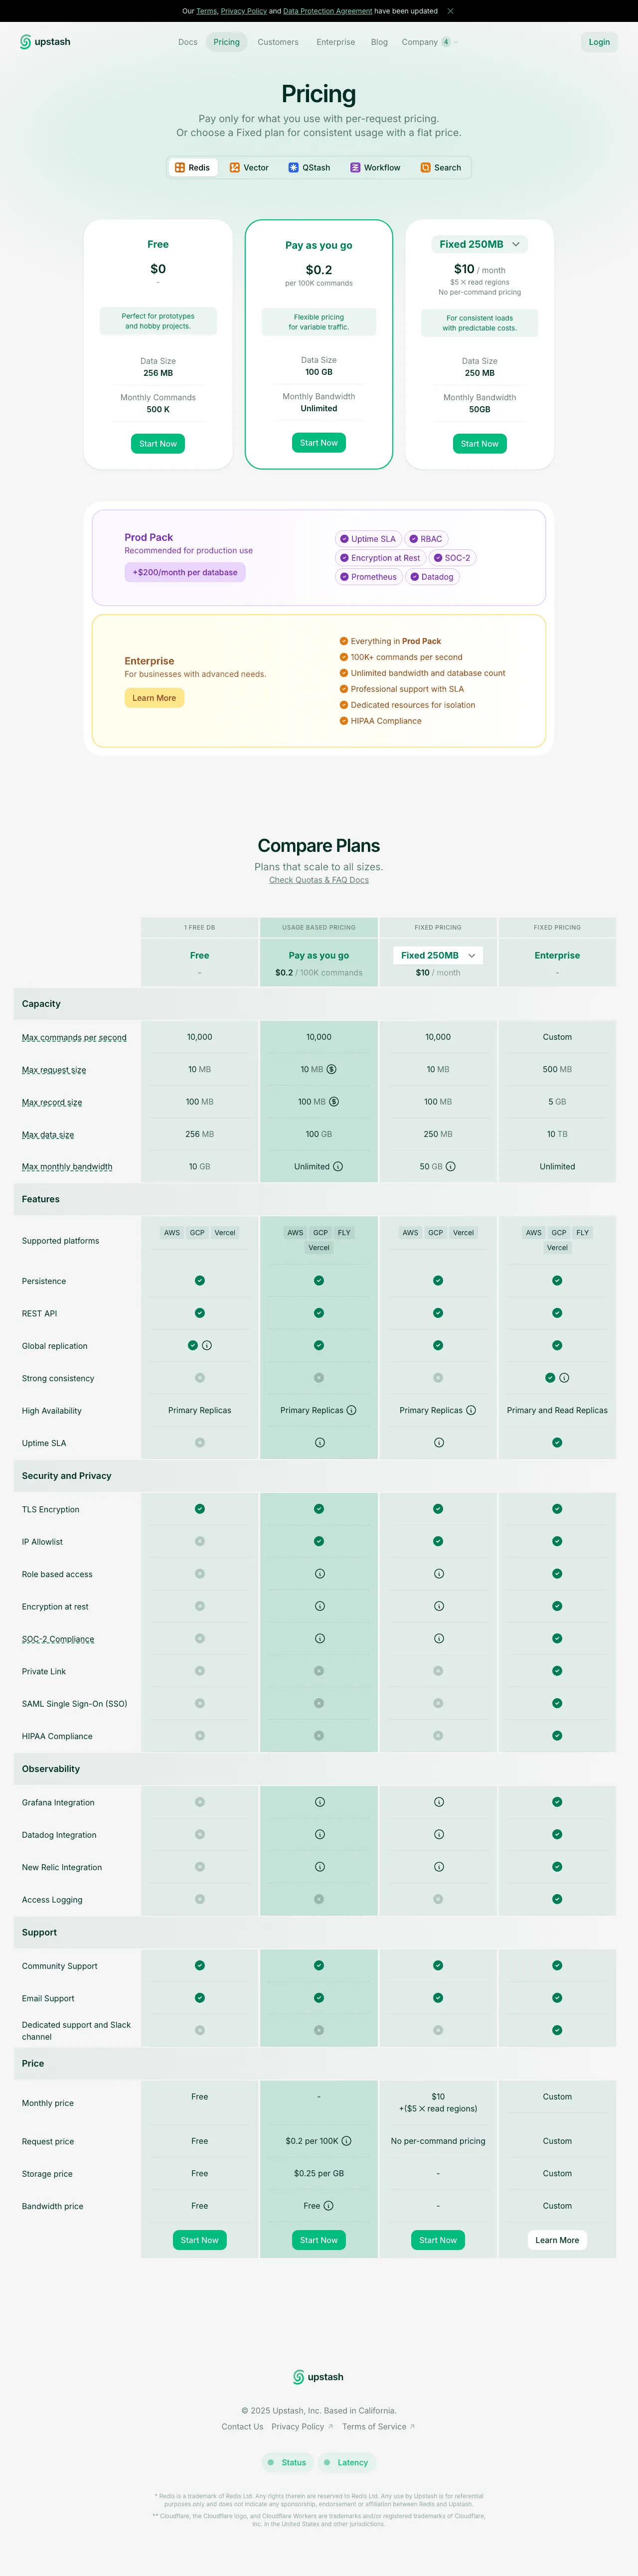This screenshot has height=2576, width=638.
Task: Click the info icon next to Unlimited bandwidth
Action: [x=338, y=1167]
